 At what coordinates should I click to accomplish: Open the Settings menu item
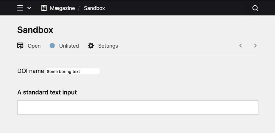pyautogui.click(x=108, y=46)
